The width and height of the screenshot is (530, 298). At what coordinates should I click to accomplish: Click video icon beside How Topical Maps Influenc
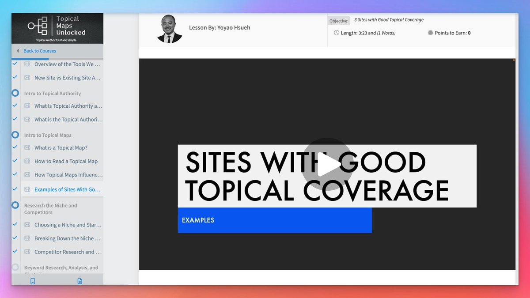pos(27,175)
